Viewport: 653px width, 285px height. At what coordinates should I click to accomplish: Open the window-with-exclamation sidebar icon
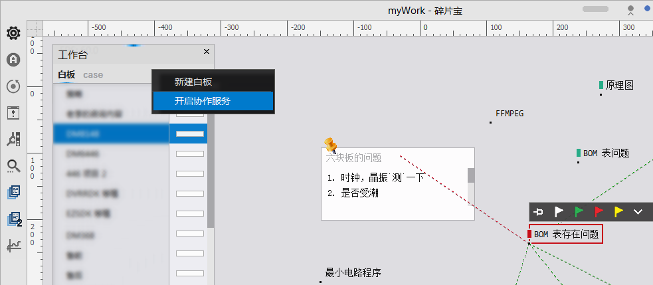pyautogui.click(x=13, y=113)
